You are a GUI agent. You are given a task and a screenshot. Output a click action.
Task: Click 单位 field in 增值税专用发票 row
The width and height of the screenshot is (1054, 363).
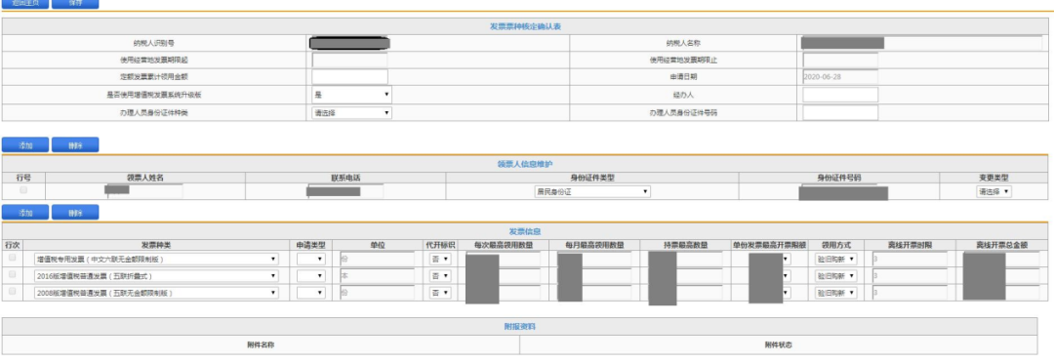point(377,259)
